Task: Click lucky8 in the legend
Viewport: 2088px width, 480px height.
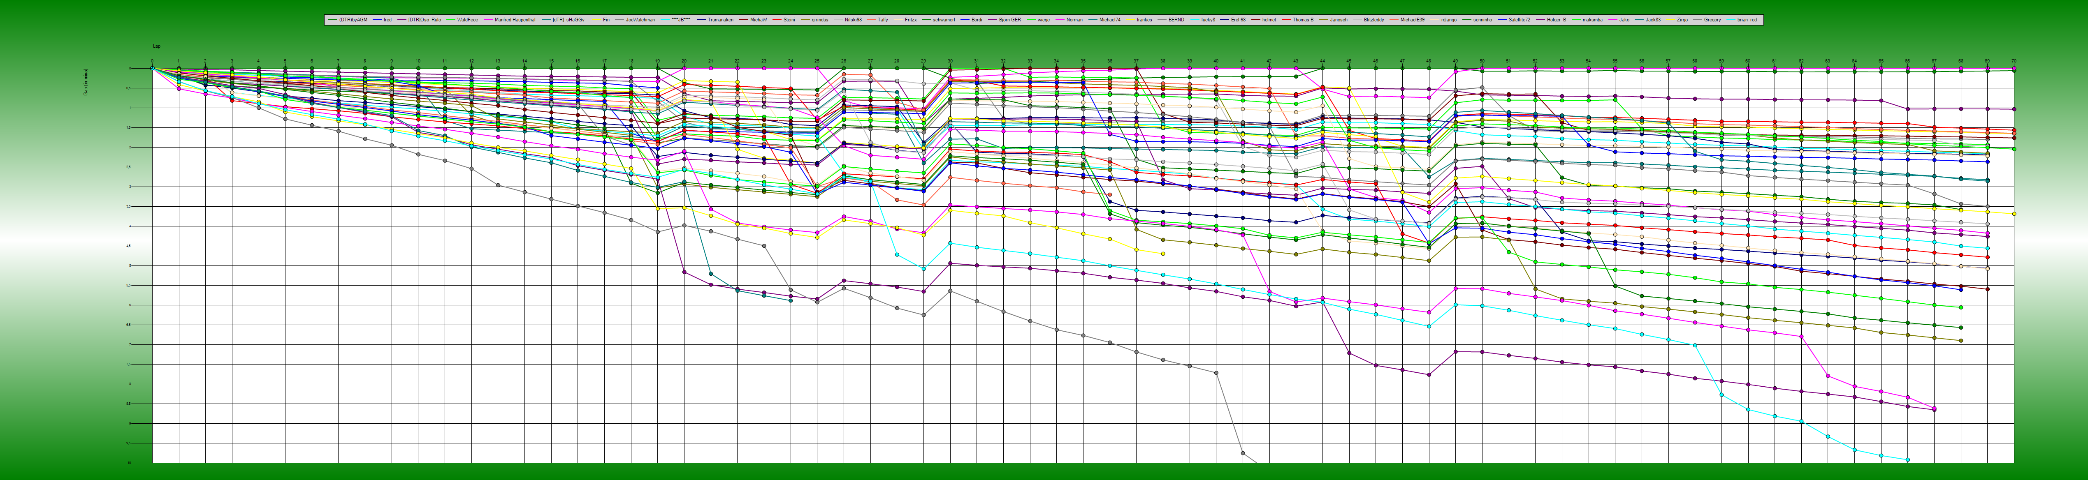Action: tap(1209, 19)
